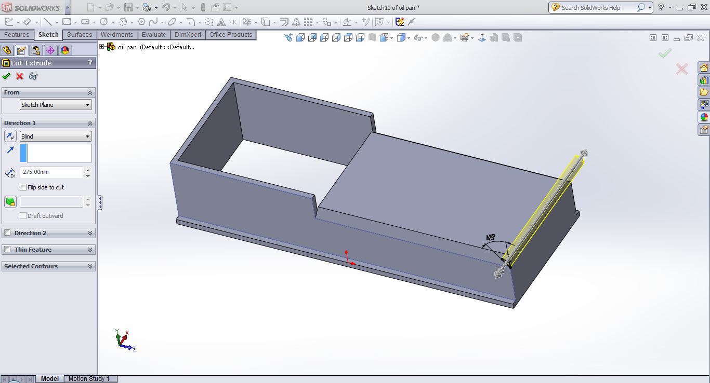Collapse the Direction 1 section

(90, 123)
